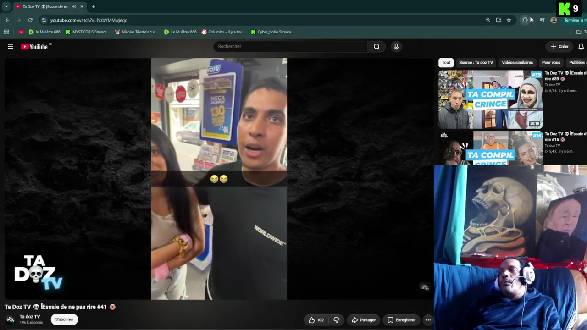The image size is (587, 330).
Task: Open the Ta doz TV channel avatar
Action: [10, 319]
